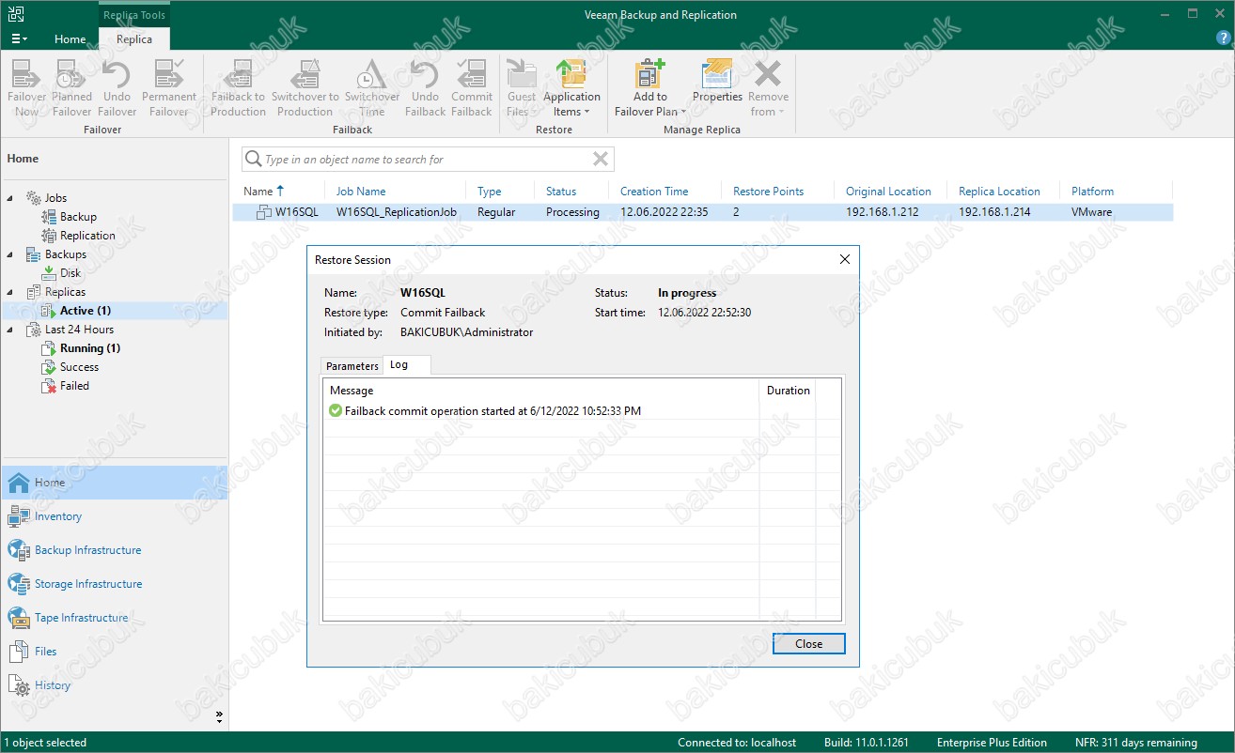Sort by Creation Time column
Image resolution: width=1235 pixels, height=753 pixels.
click(654, 192)
